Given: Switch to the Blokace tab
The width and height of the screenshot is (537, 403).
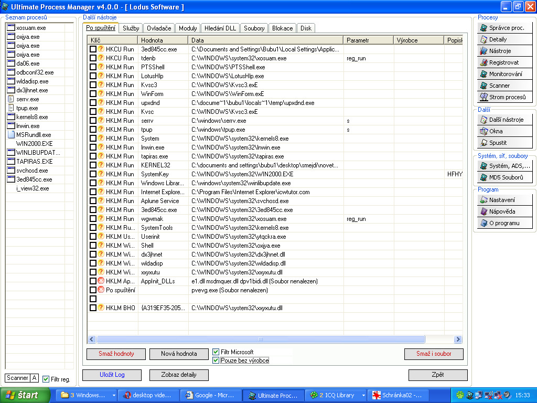Looking at the screenshot, I should pyautogui.click(x=283, y=28).
